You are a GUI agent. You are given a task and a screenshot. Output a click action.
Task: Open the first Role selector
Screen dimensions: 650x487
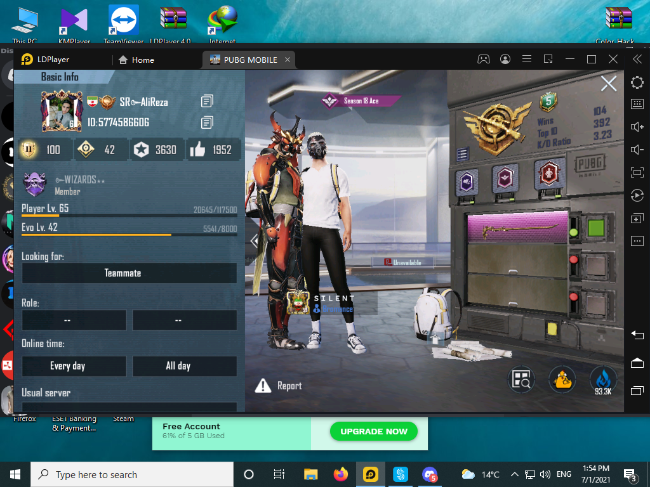point(74,320)
